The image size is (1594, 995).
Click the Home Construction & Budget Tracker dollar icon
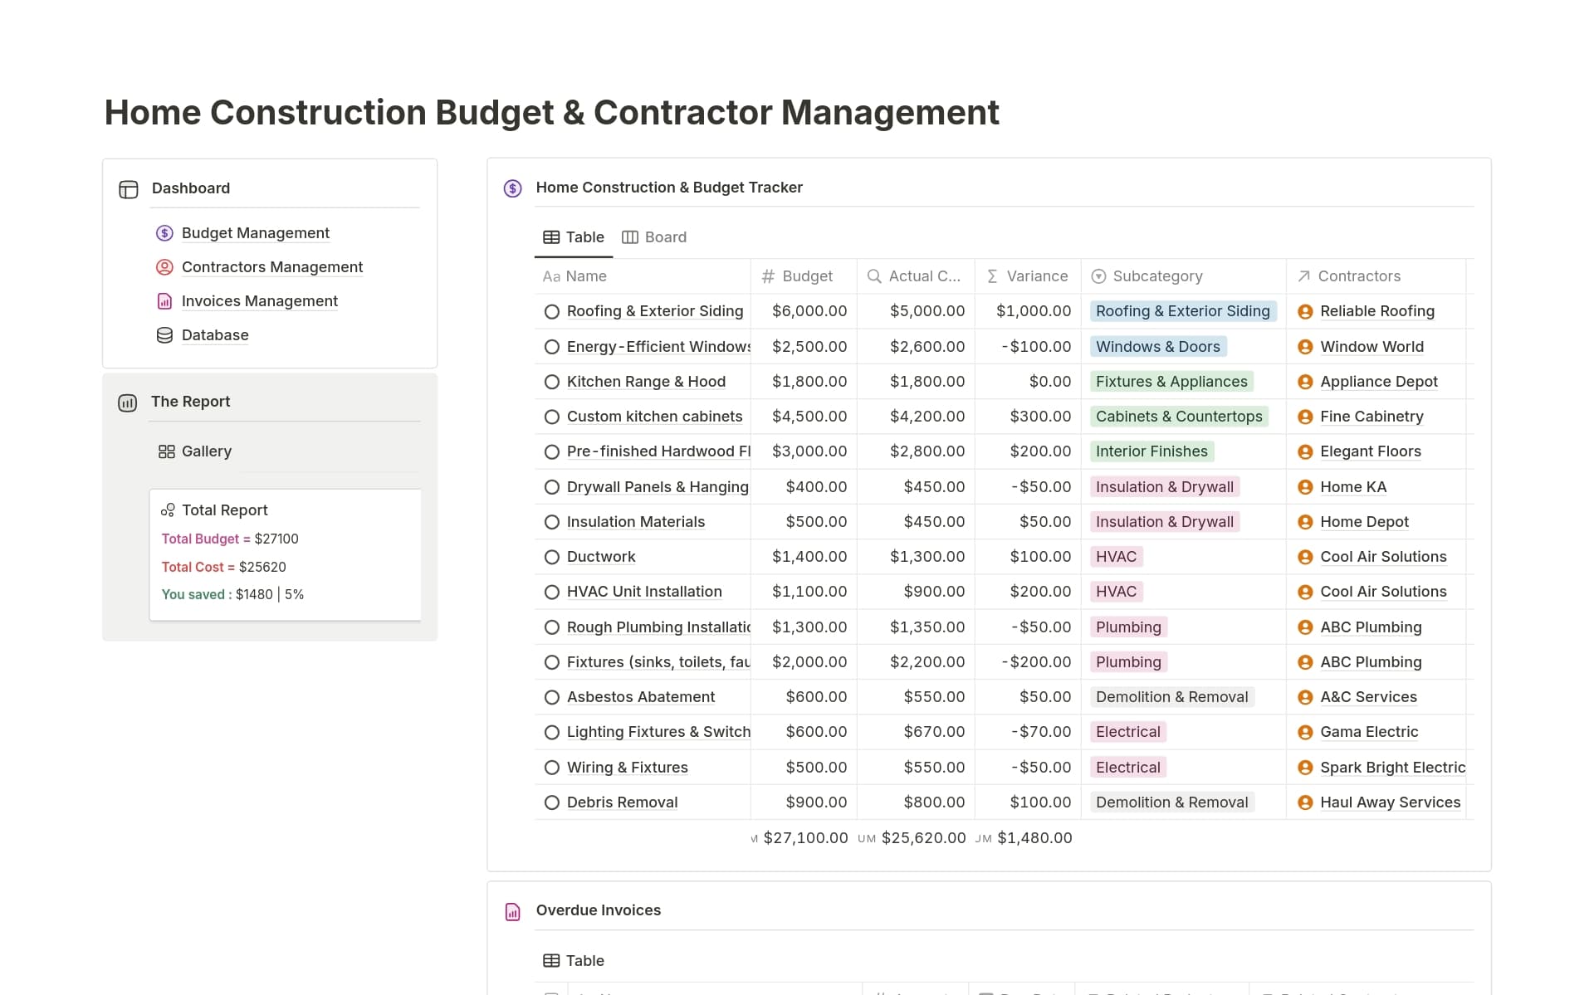[x=512, y=188]
